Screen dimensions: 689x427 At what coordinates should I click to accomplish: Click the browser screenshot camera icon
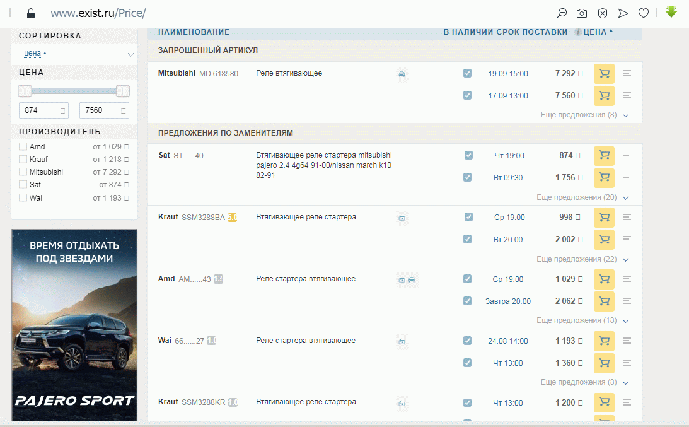[x=582, y=13]
